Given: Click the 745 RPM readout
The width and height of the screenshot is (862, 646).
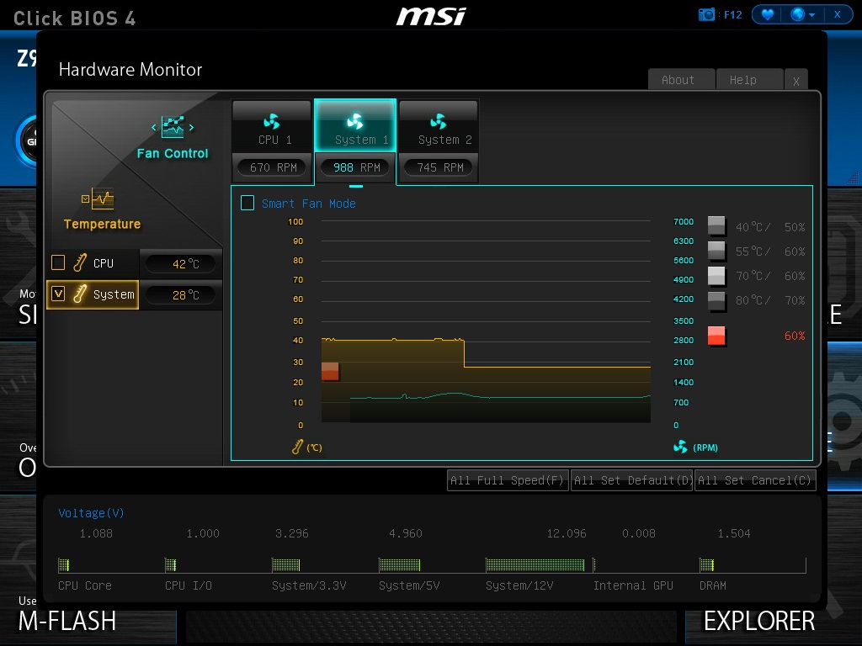Looking at the screenshot, I should click(439, 167).
